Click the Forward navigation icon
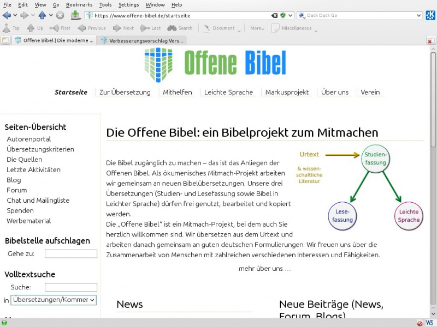The height and width of the screenshot is (327, 437). tap(25, 15)
